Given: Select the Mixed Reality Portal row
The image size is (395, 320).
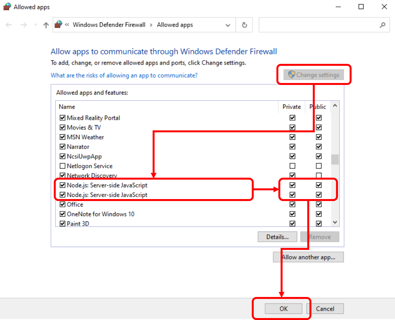Looking at the screenshot, I should pyautogui.click(x=93, y=118).
